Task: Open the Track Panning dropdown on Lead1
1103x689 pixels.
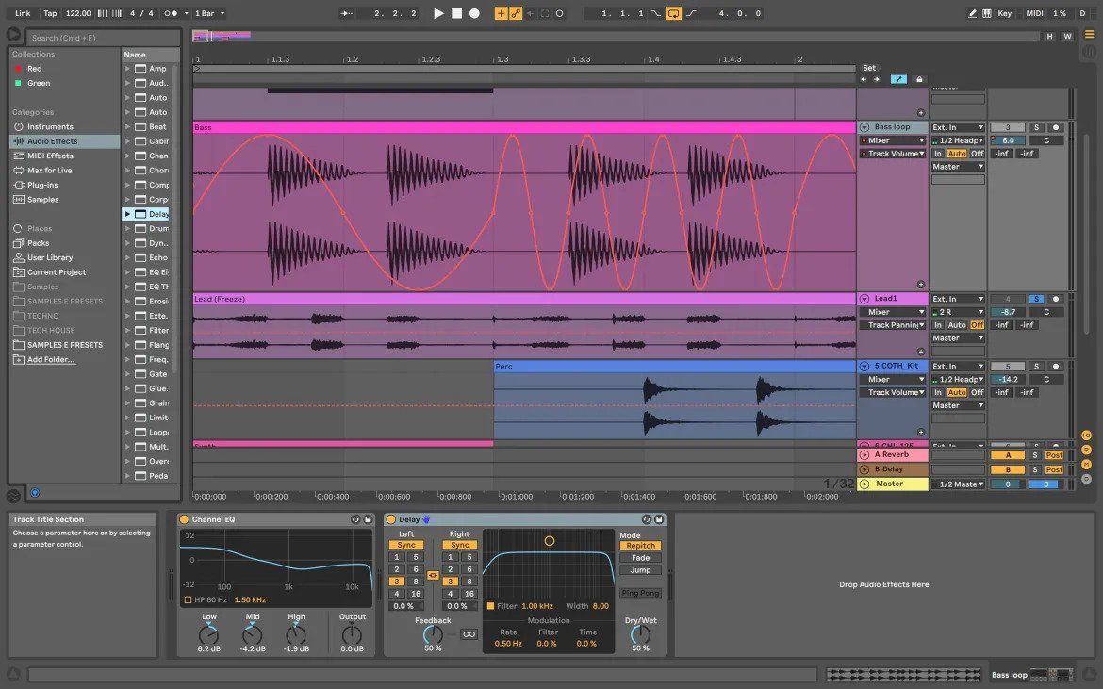Action: [892, 325]
